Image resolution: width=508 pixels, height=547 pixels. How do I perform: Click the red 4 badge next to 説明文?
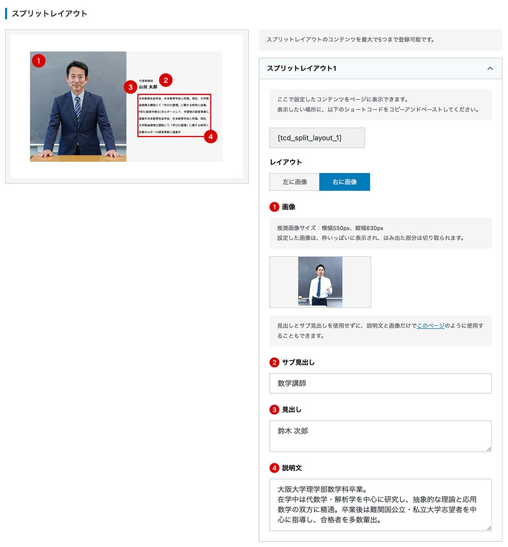(274, 468)
